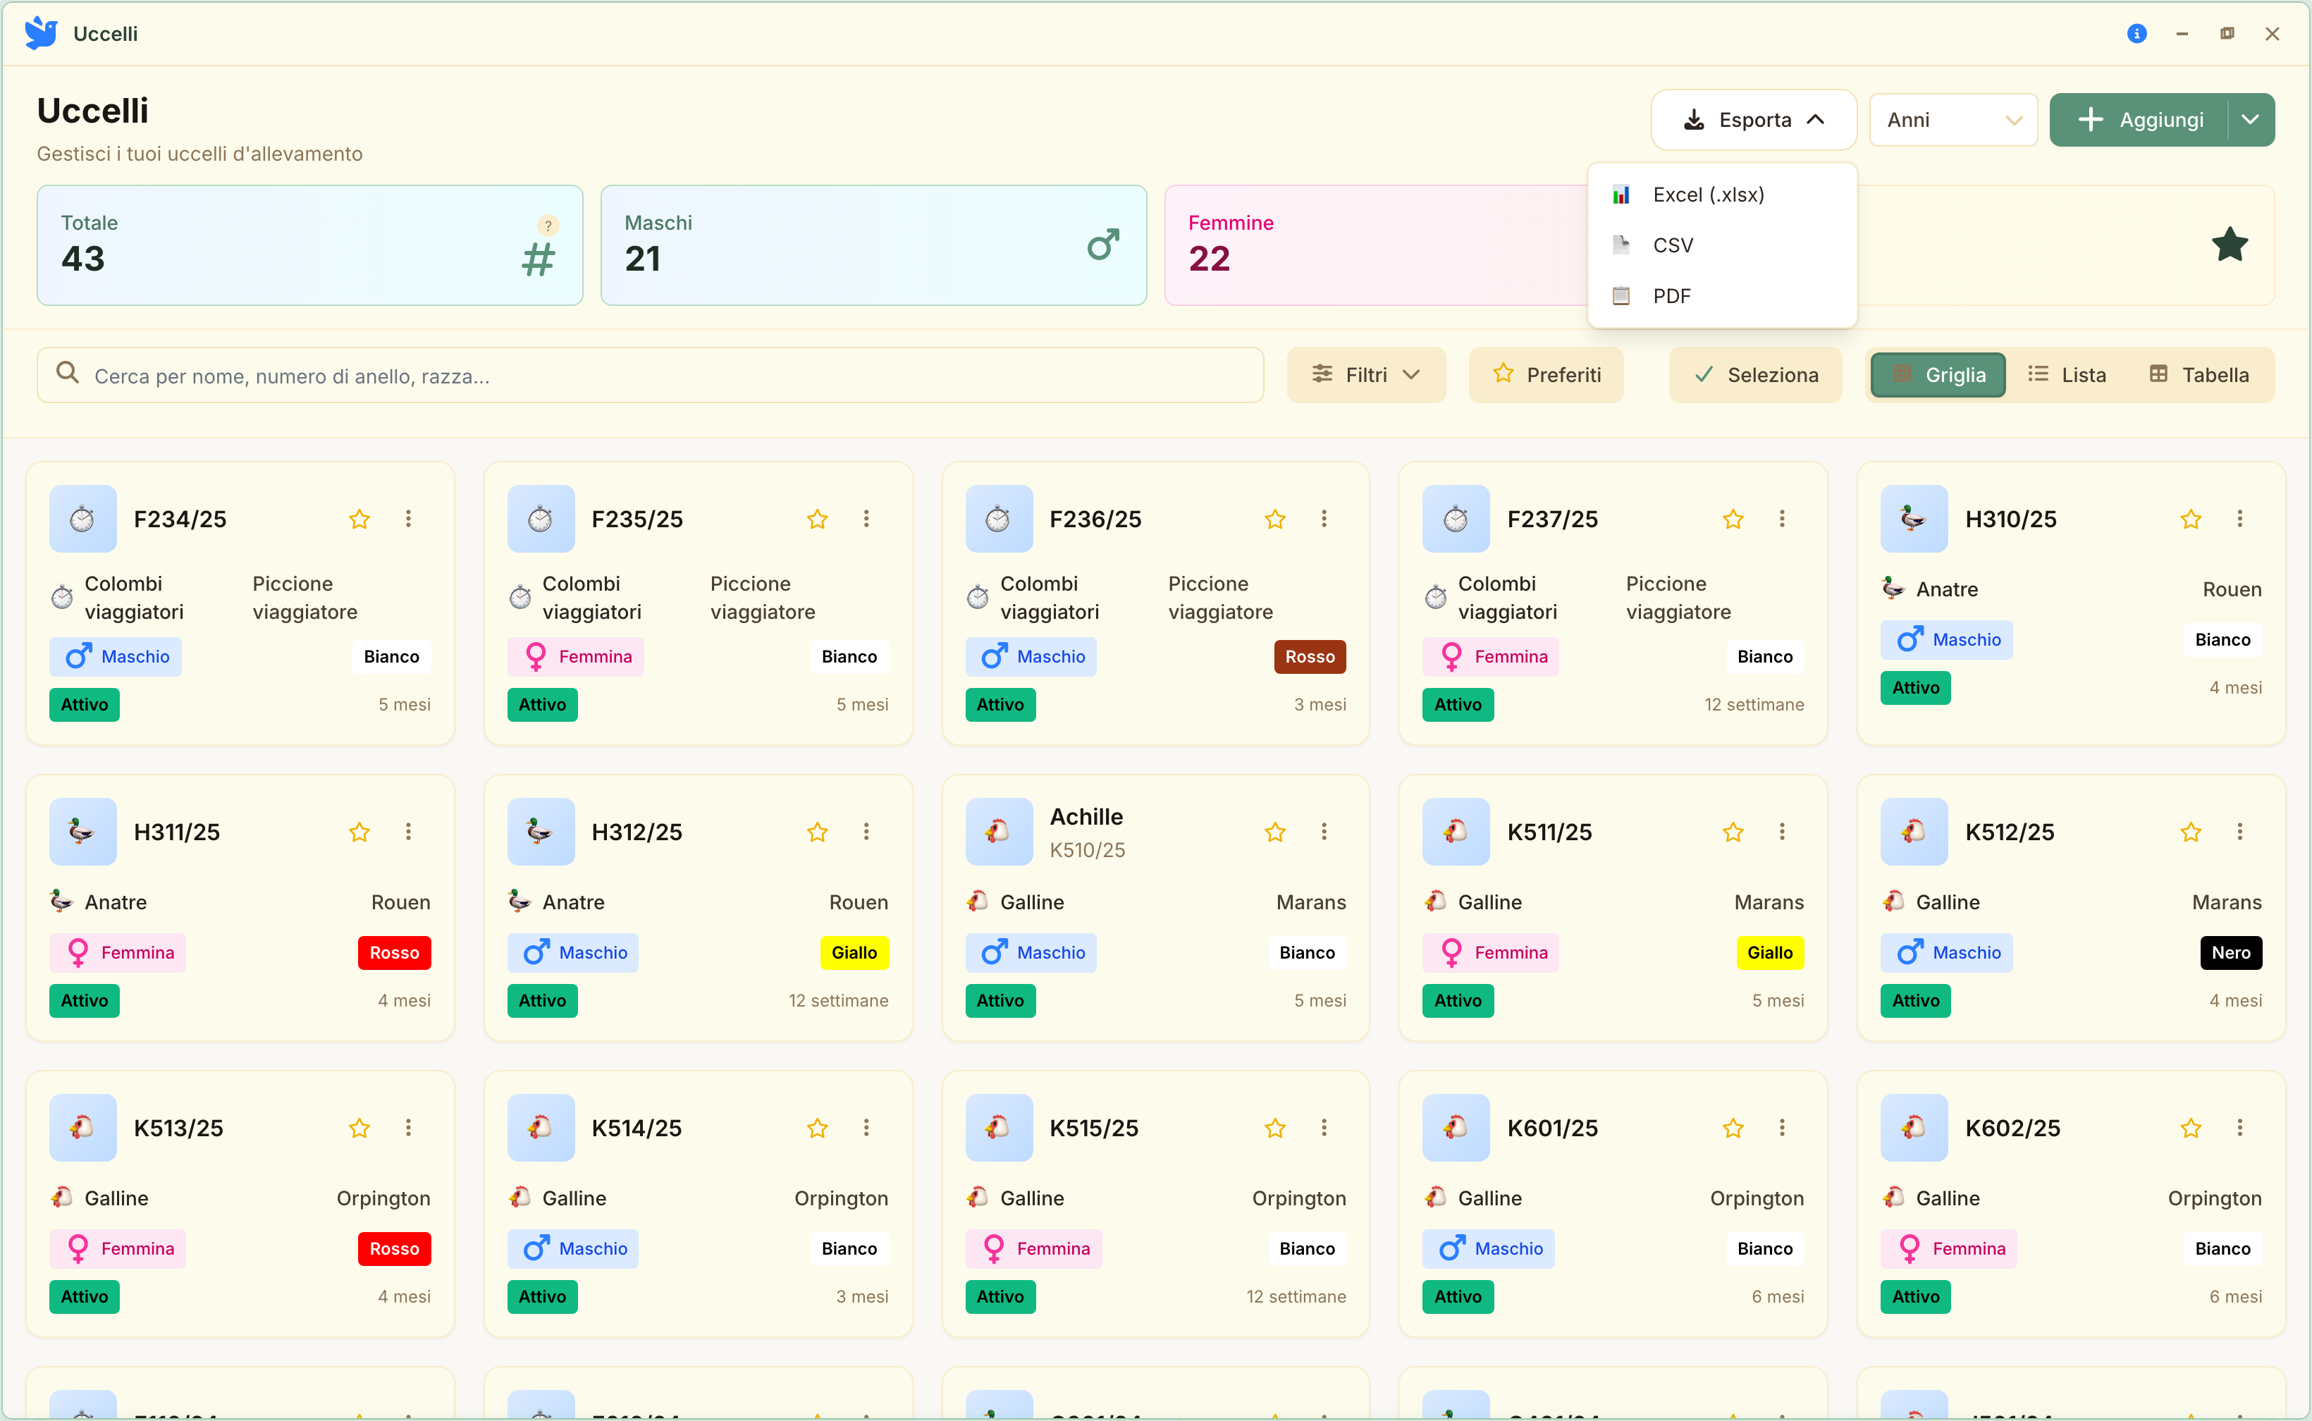Click the help question mark on Totale card
This screenshot has width=2312, height=1421.
click(548, 226)
